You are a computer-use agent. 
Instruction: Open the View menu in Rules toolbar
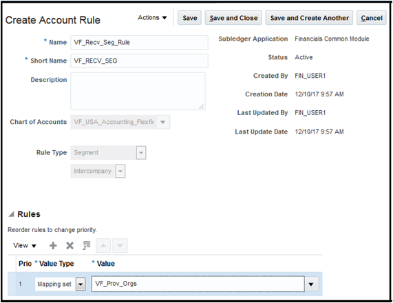[x=25, y=246]
